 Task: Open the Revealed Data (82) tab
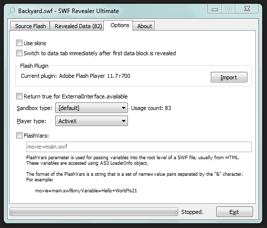(x=78, y=26)
